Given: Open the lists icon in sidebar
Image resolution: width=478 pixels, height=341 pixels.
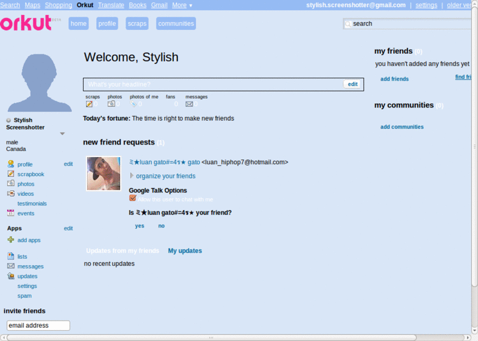Looking at the screenshot, I should [x=11, y=256].
